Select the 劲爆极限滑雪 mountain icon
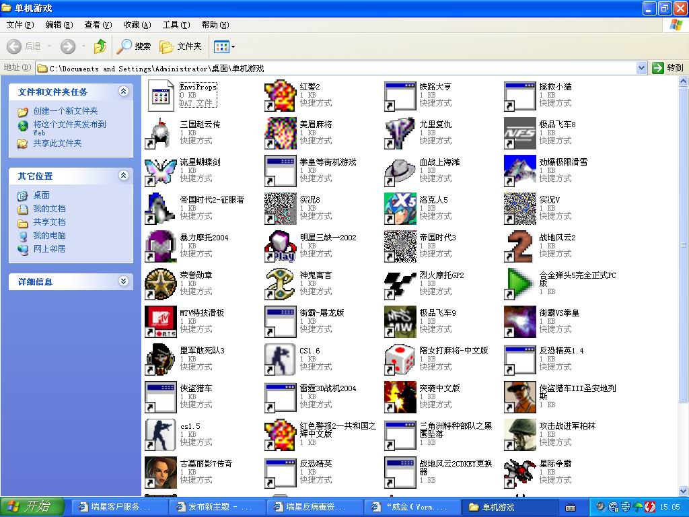 pyautogui.click(x=520, y=170)
